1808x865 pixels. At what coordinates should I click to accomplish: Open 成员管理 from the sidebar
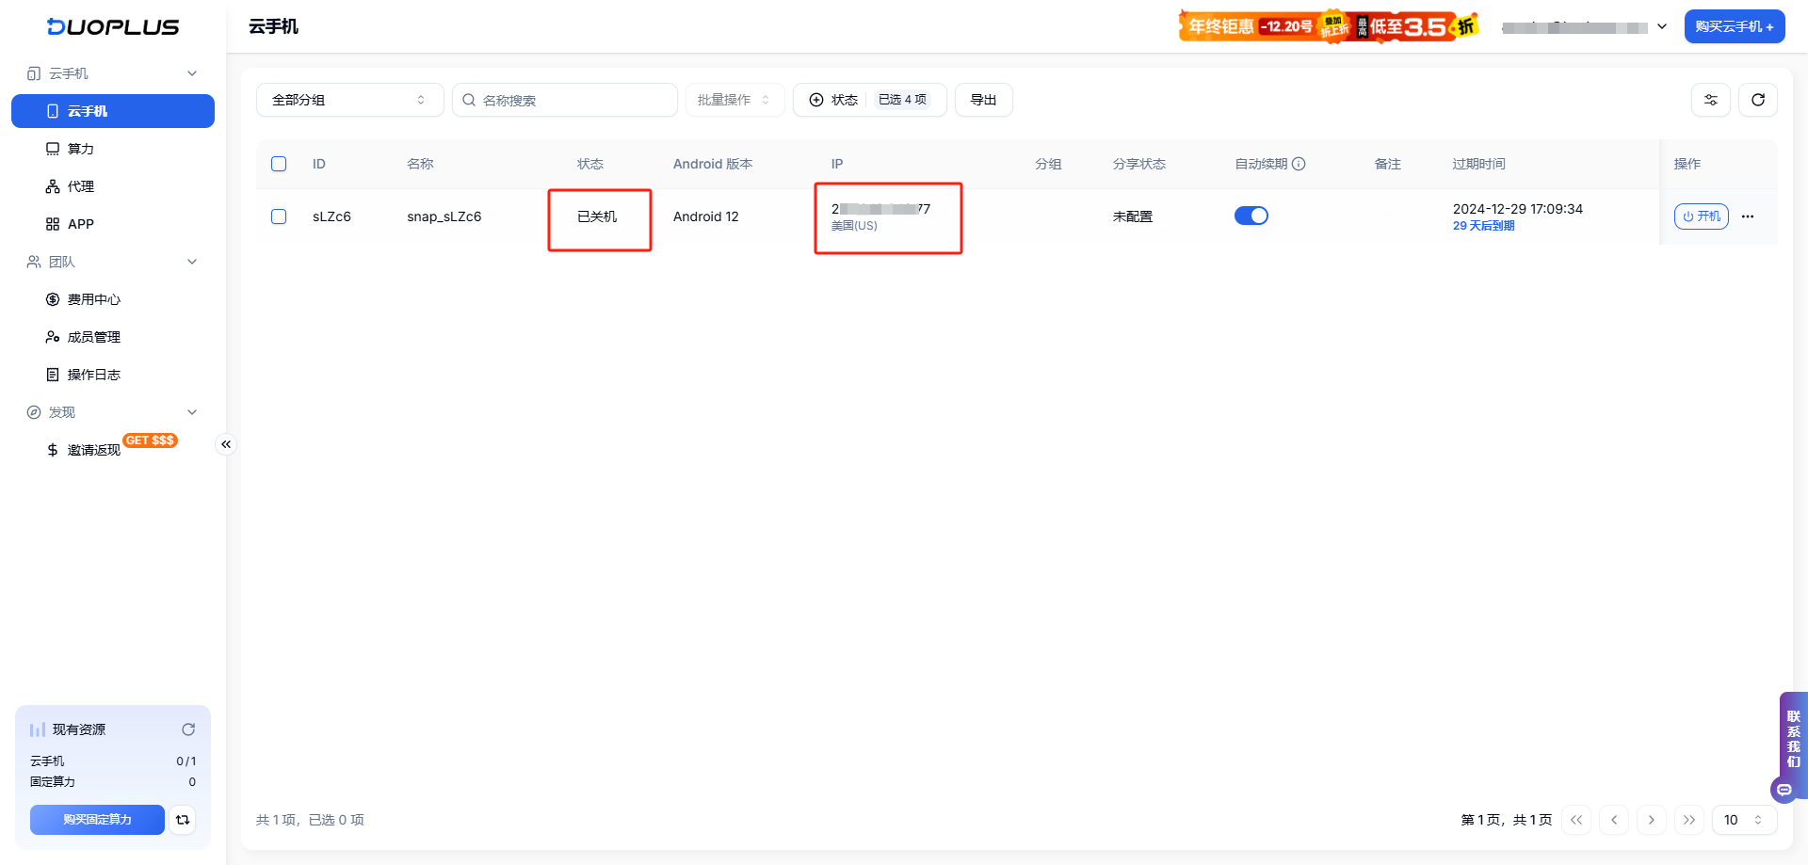[93, 336]
